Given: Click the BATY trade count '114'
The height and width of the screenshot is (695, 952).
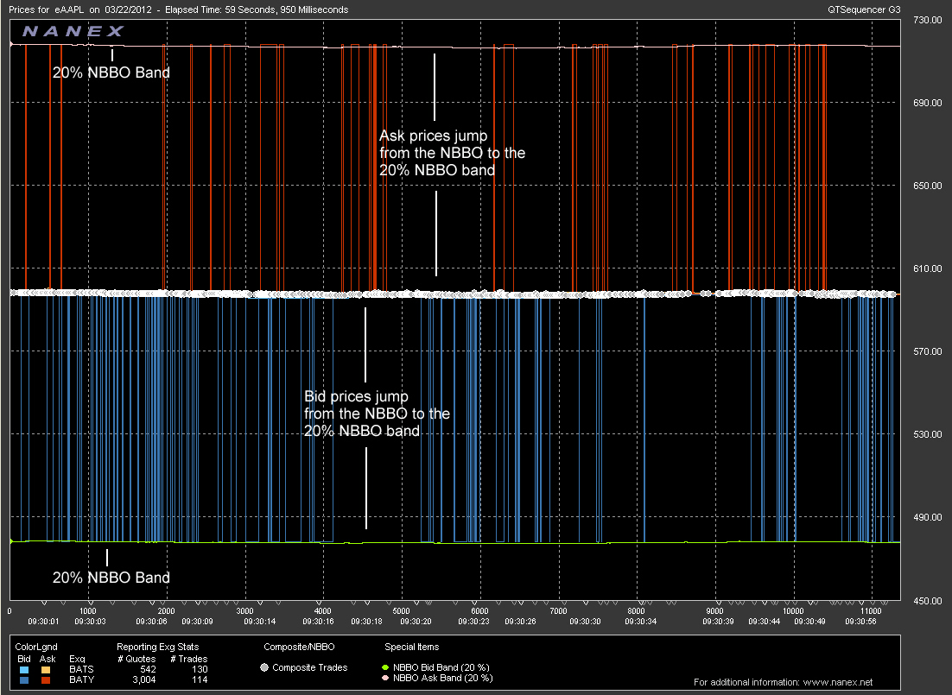Looking at the screenshot, I should 200,679.
